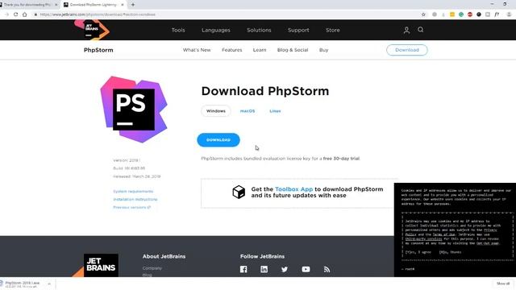Open the downloaded PhpStorm exe file icon
Screen dimensions: 516x290
[2, 284]
